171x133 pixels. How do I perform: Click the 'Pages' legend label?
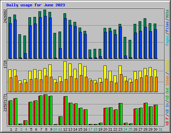167,41
